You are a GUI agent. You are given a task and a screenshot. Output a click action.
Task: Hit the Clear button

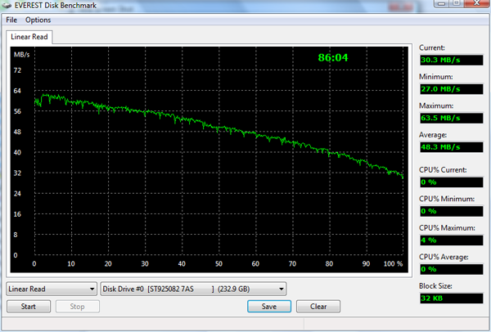click(318, 307)
